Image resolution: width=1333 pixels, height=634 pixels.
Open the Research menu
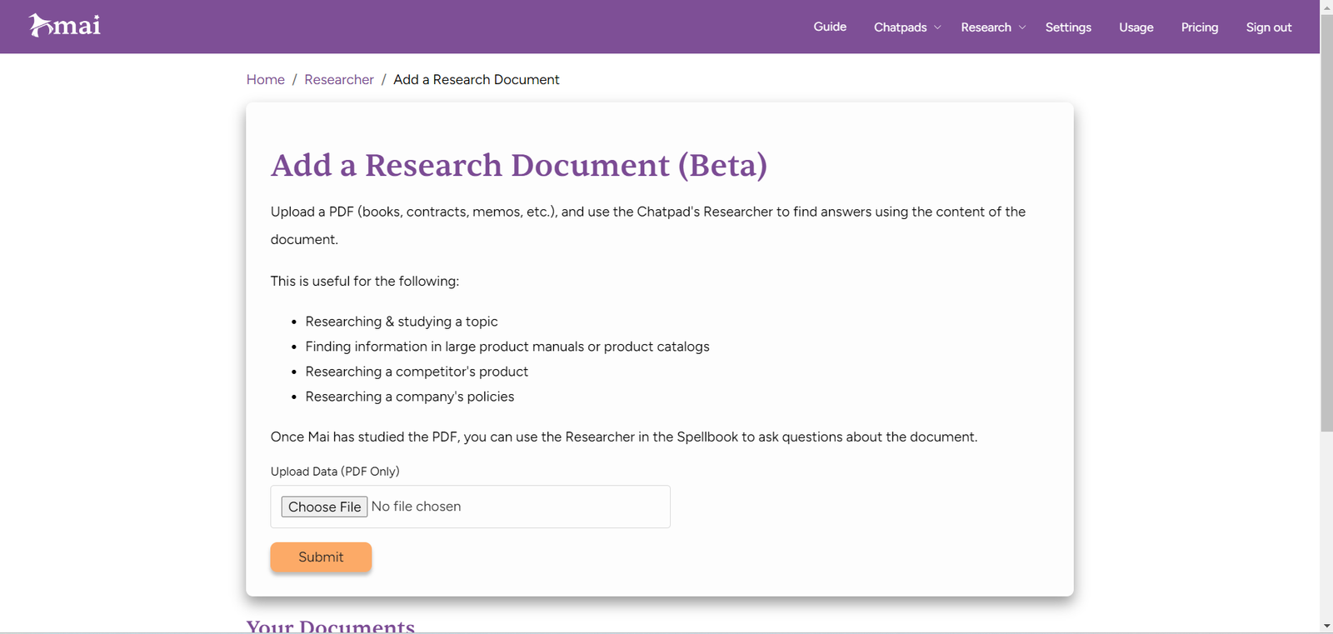(986, 27)
